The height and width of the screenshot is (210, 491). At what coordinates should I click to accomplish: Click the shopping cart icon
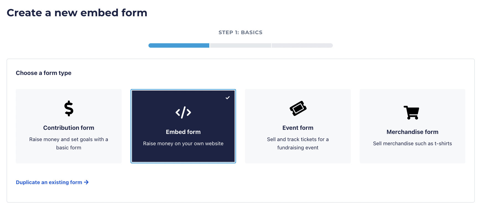click(411, 112)
